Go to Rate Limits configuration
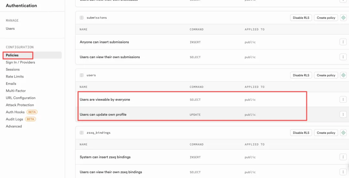 click(x=15, y=77)
